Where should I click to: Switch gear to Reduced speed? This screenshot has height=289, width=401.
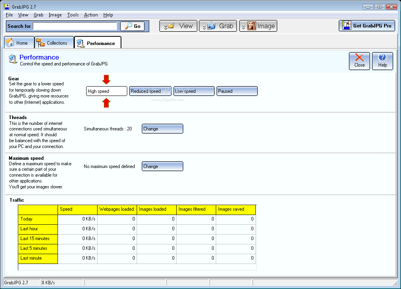150,91
